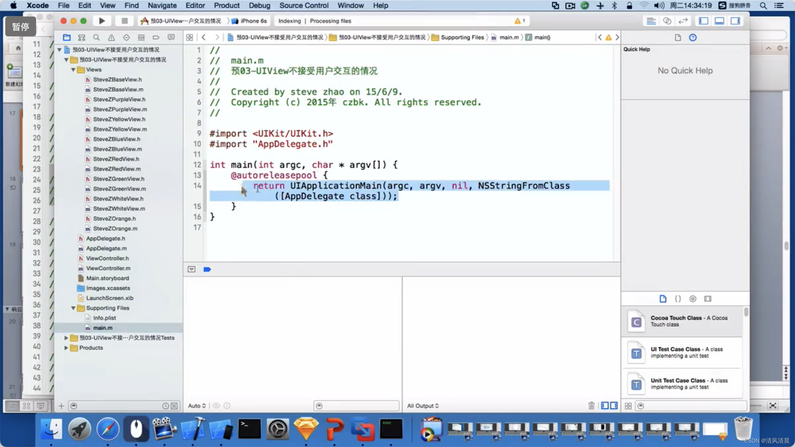Open the scheme selector dropdown
The height and width of the screenshot is (447, 795).
(181, 21)
